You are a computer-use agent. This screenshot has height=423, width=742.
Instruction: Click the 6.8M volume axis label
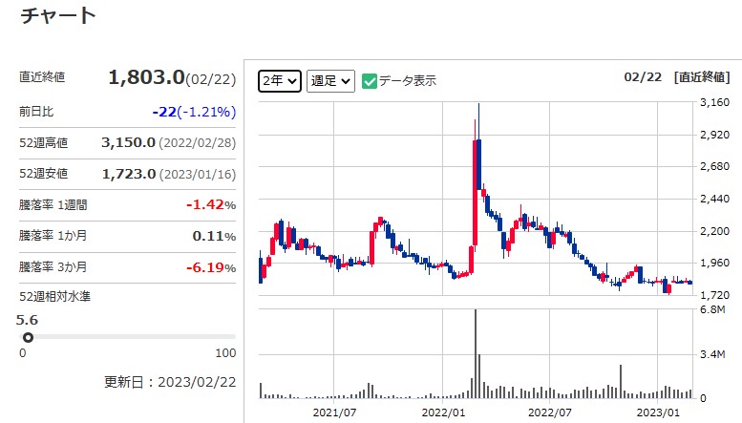(x=712, y=309)
